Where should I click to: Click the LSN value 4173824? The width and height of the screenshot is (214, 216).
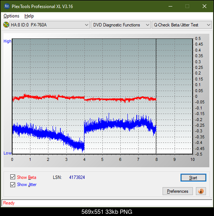pos(77,178)
